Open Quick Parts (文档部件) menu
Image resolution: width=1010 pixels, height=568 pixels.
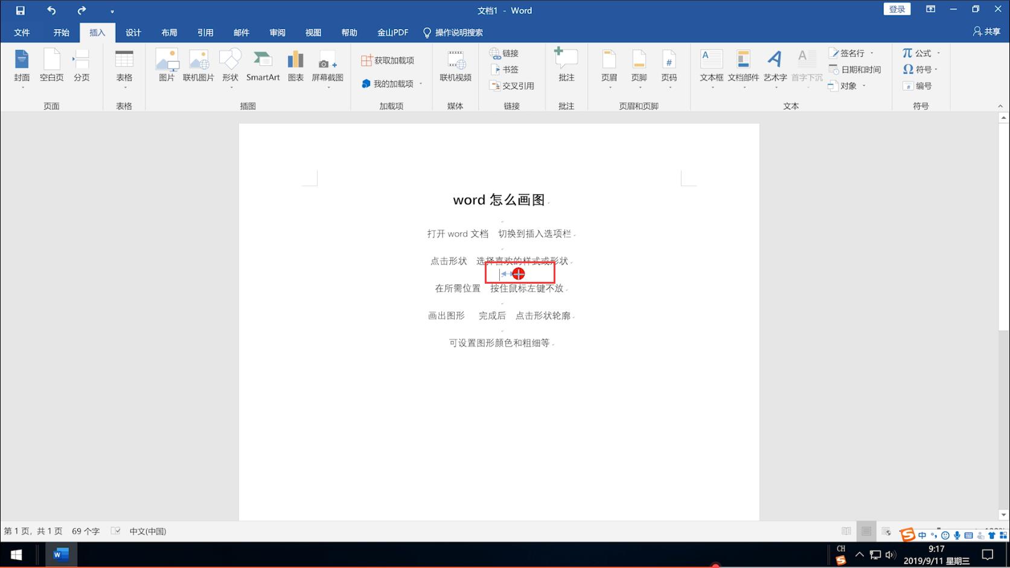(743, 68)
